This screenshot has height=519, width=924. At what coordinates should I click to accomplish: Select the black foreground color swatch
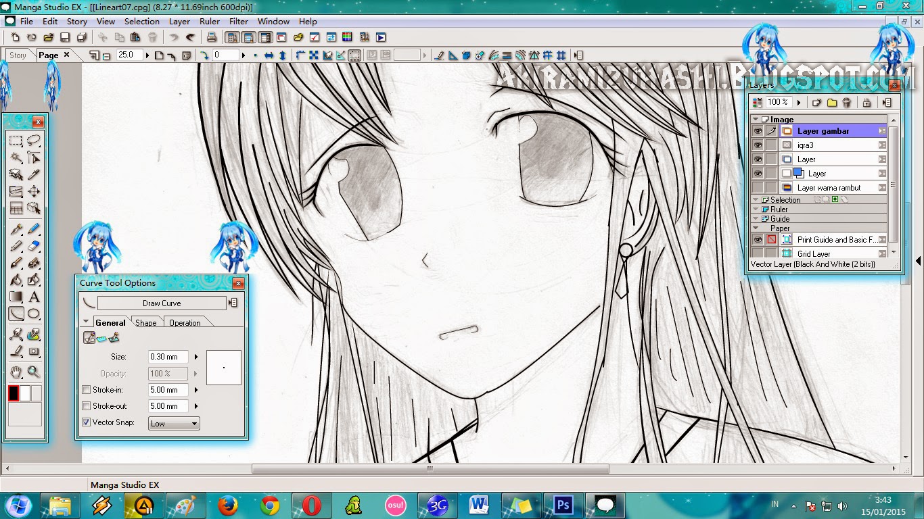[14, 393]
